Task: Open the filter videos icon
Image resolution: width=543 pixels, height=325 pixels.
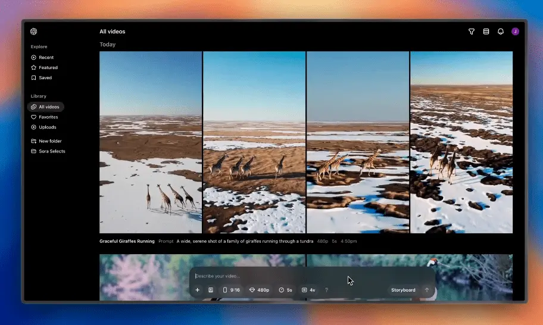Action: (472, 32)
